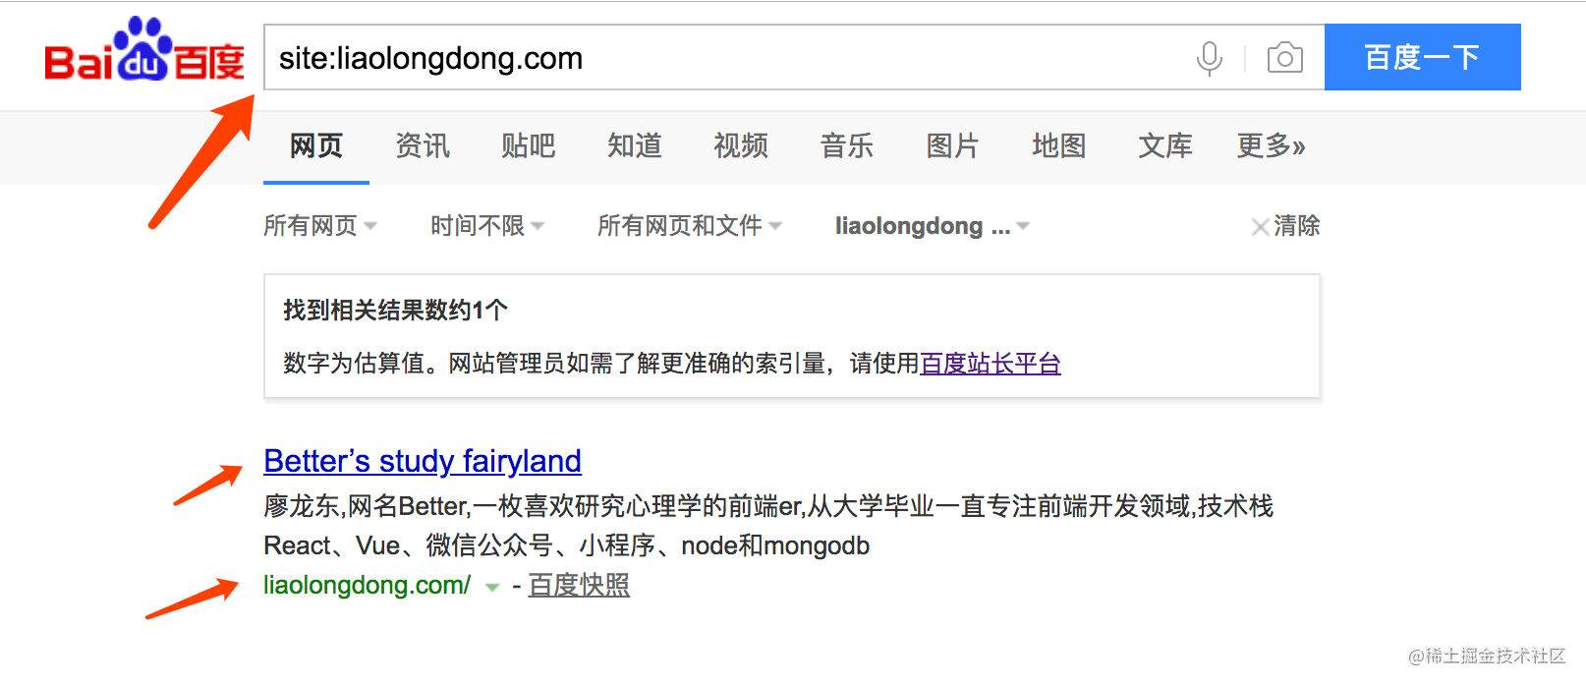The image size is (1586, 686).
Task: Start voice search with microphone icon
Action: click(x=1210, y=58)
